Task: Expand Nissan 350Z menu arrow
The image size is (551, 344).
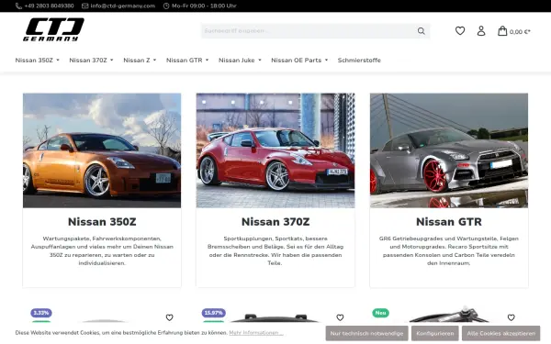Action: pos(58,60)
